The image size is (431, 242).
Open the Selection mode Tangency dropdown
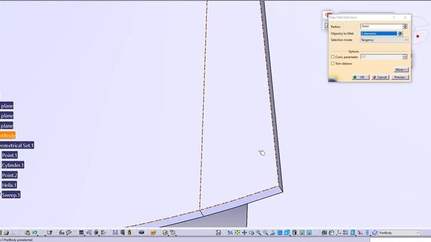[x=385, y=40]
